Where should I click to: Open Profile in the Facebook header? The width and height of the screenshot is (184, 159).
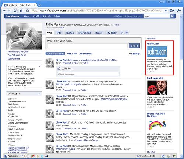36,16
